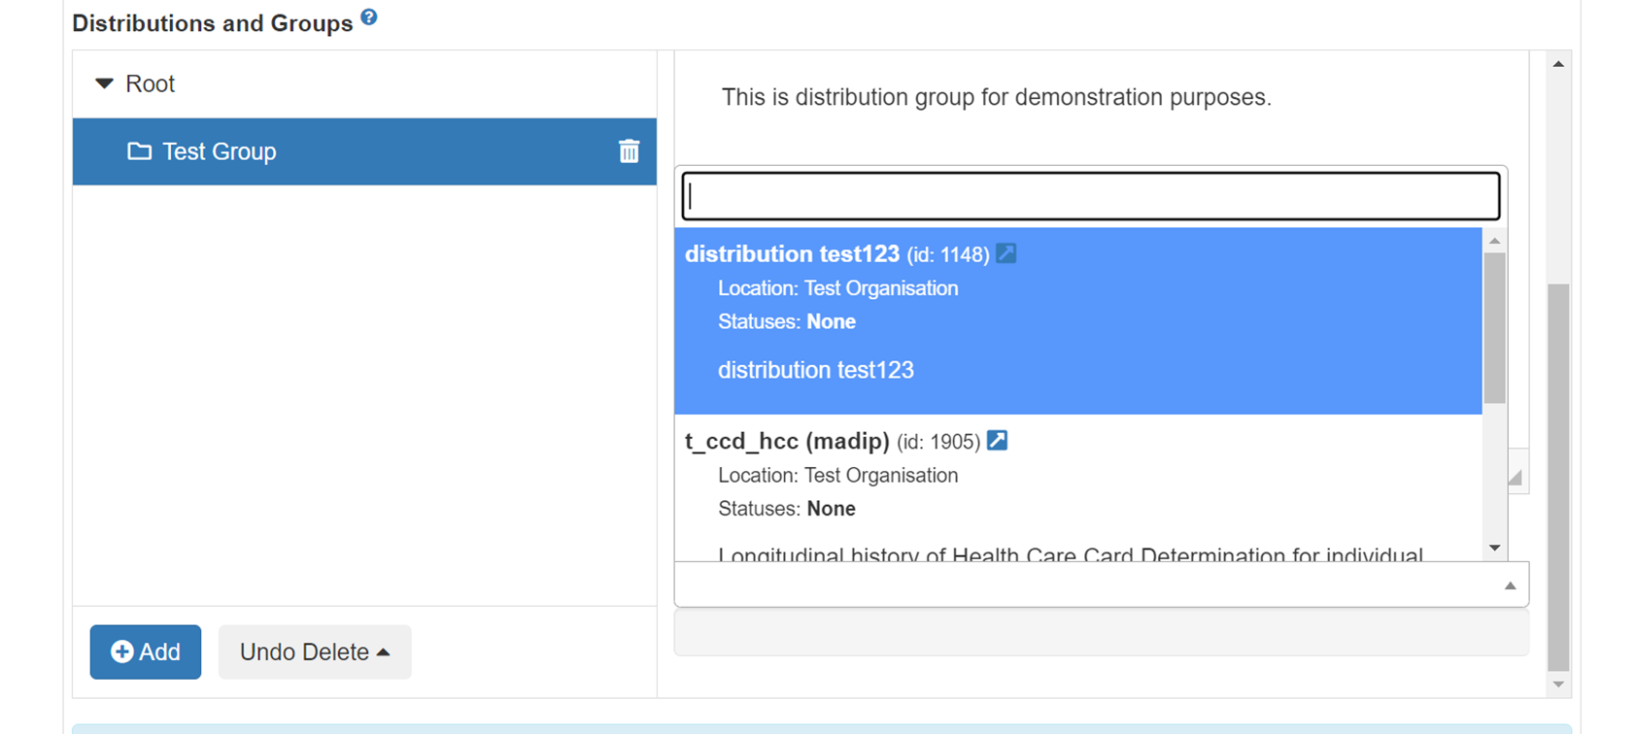This screenshot has height=734, width=1636.
Task: Click the Add button
Action: click(x=146, y=651)
